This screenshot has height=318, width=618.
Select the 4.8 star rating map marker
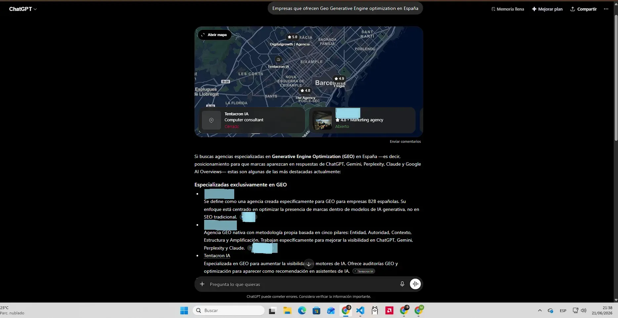tap(305, 91)
